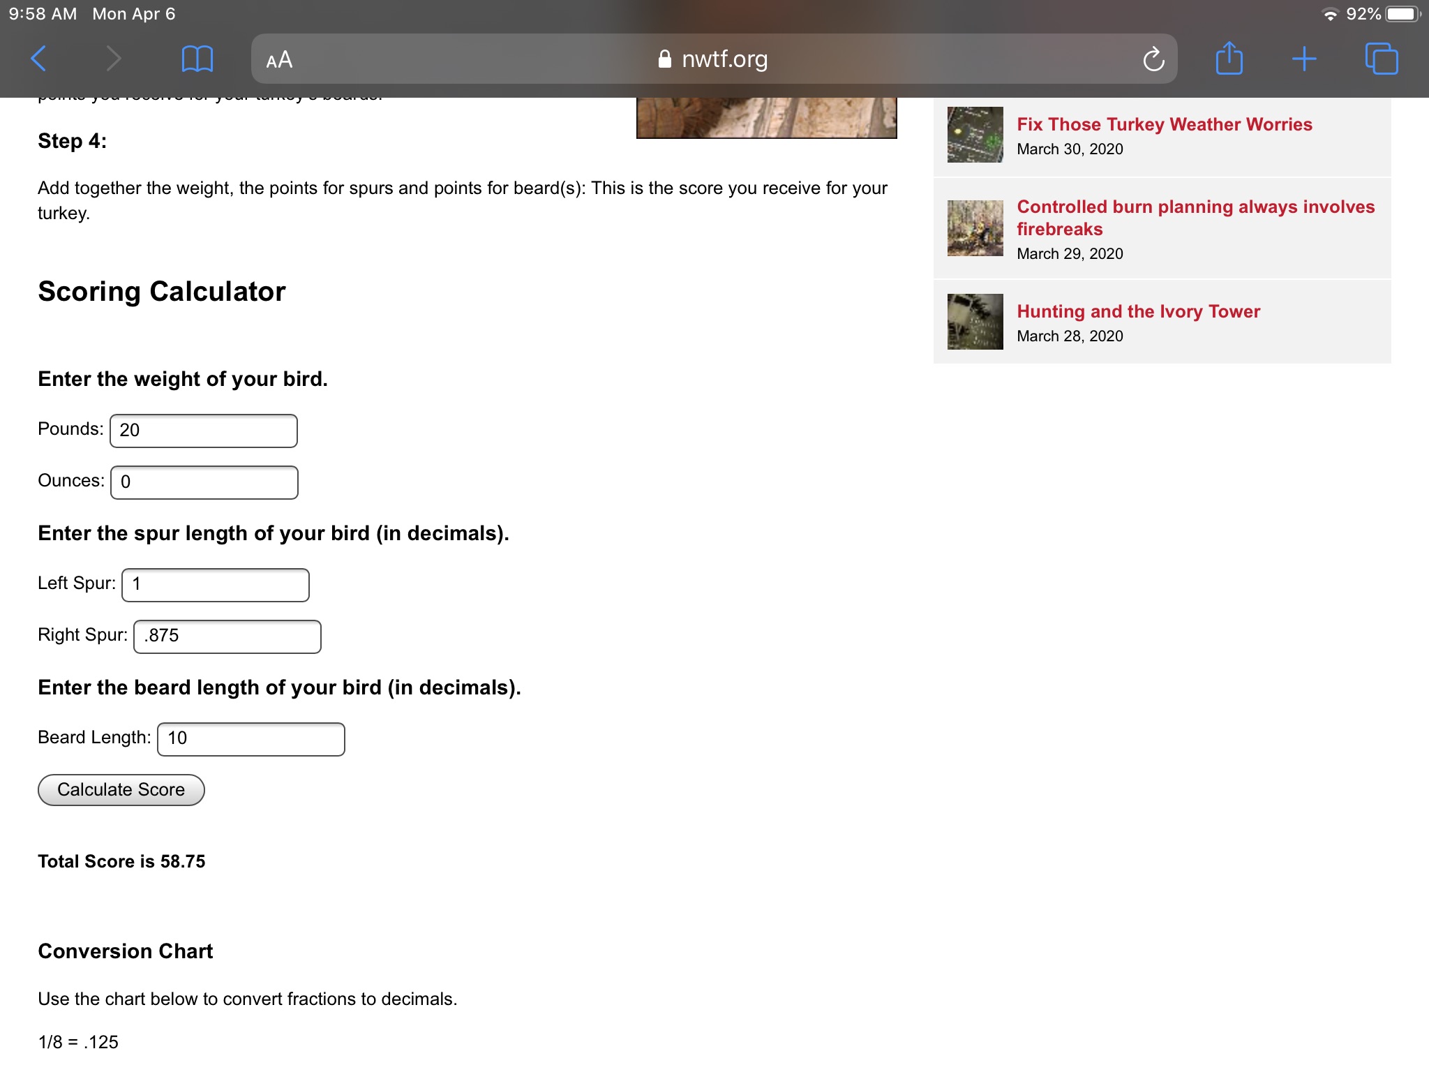This screenshot has height=1072, width=1429.
Task: Open a new tab with the plus icon
Action: [x=1304, y=59]
